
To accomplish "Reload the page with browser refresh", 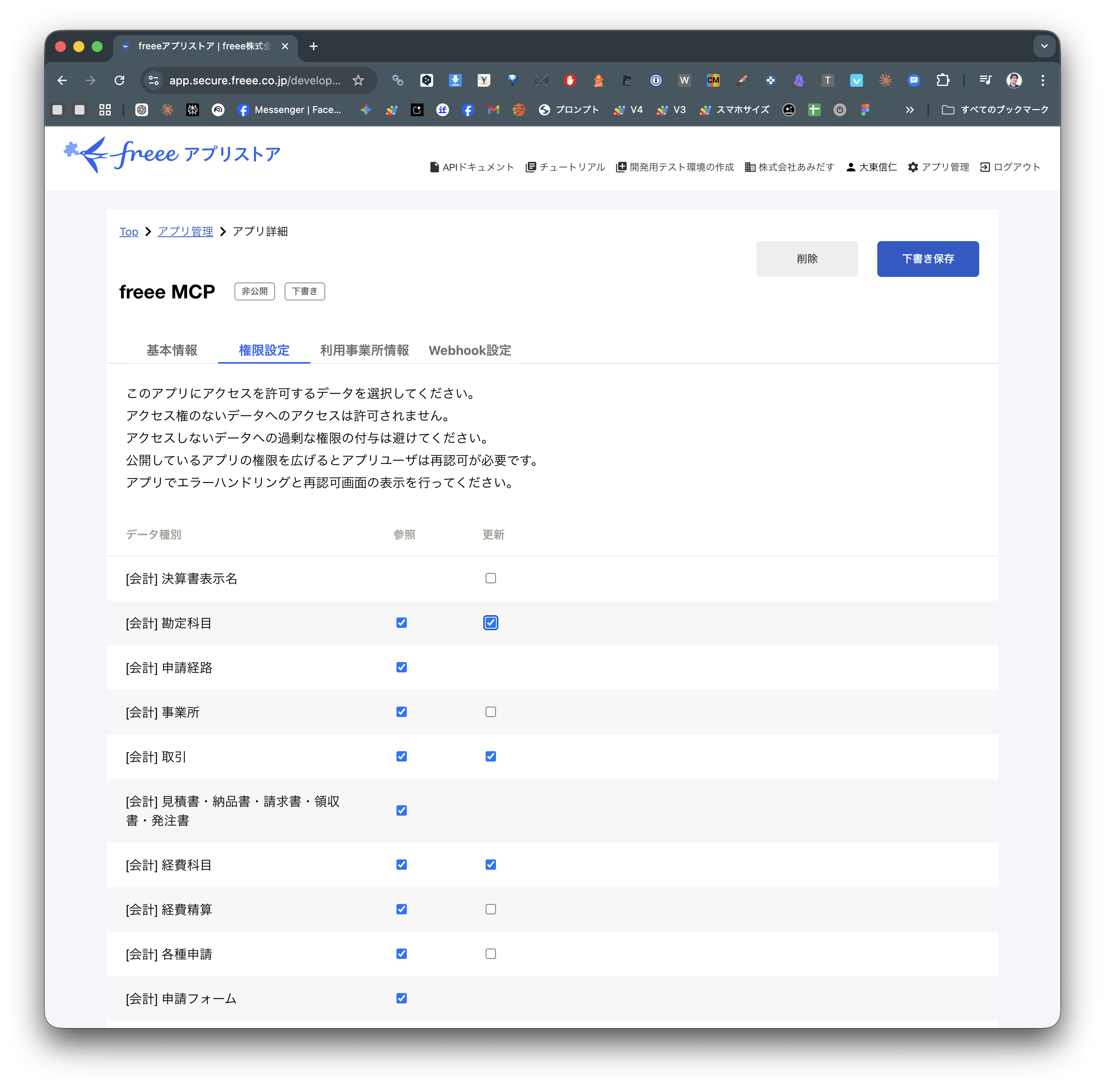I will 119,80.
